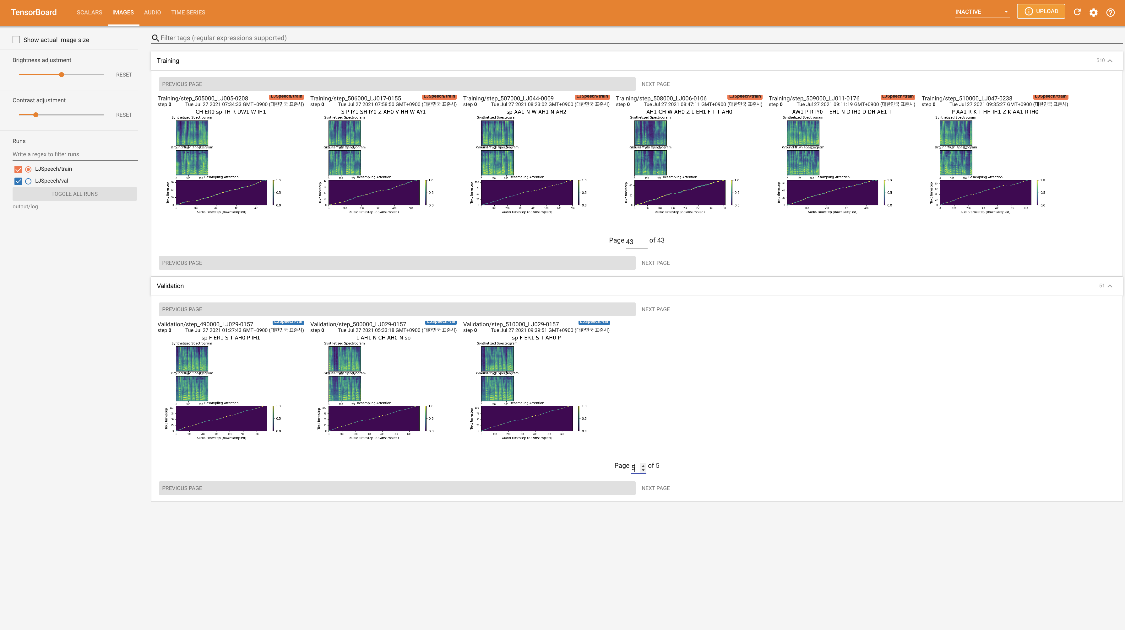This screenshot has width=1125, height=630.
Task: Enable Show actual image size checkbox
Action: tap(17, 40)
